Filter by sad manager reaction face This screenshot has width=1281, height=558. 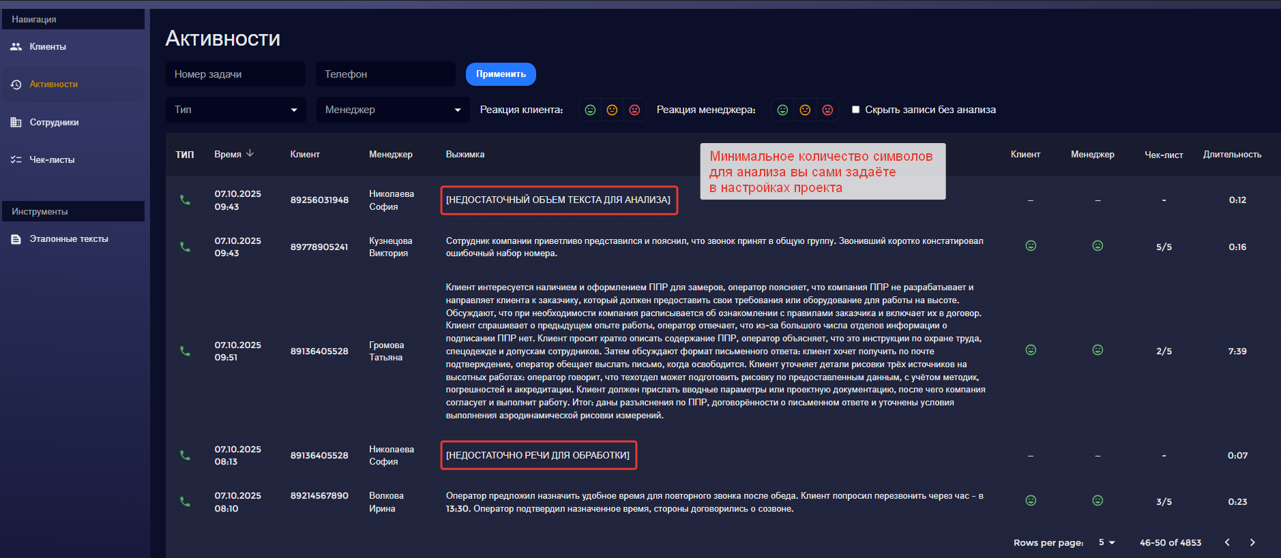click(x=827, y=110)
